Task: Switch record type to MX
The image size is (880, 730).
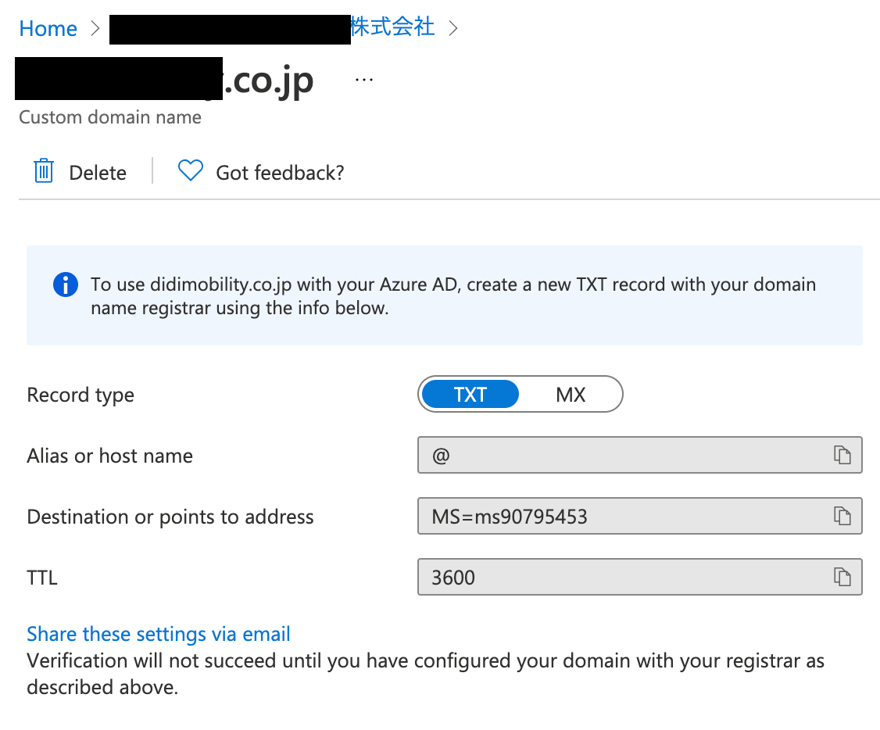Action: click(571, 395)
